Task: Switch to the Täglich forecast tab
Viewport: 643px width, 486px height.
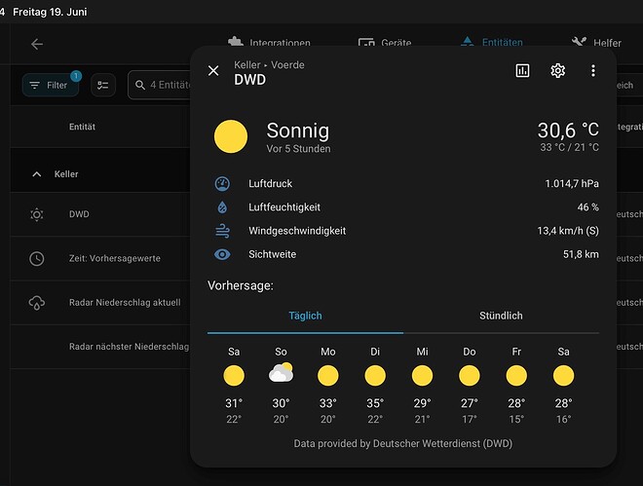Action: (305, 316)
